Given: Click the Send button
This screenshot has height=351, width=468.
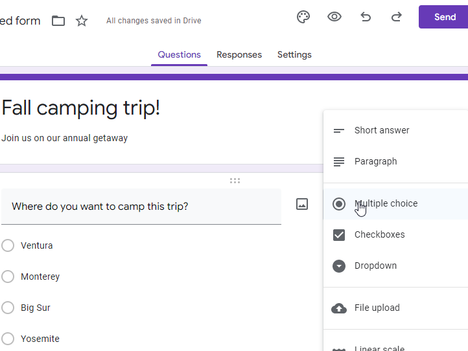Looking at the screenshot, I should pos(444,17).
